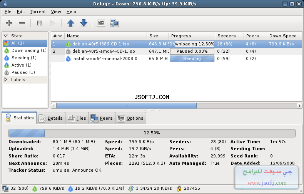The width and height of the screenshot is (304, 194).
Task: Open the Edit menu
Action: pyautogui.click(x=21, y=12)
